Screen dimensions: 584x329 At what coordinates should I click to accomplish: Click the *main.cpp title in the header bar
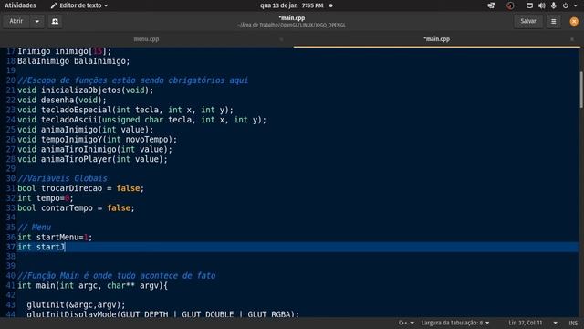tap(292, 18)
